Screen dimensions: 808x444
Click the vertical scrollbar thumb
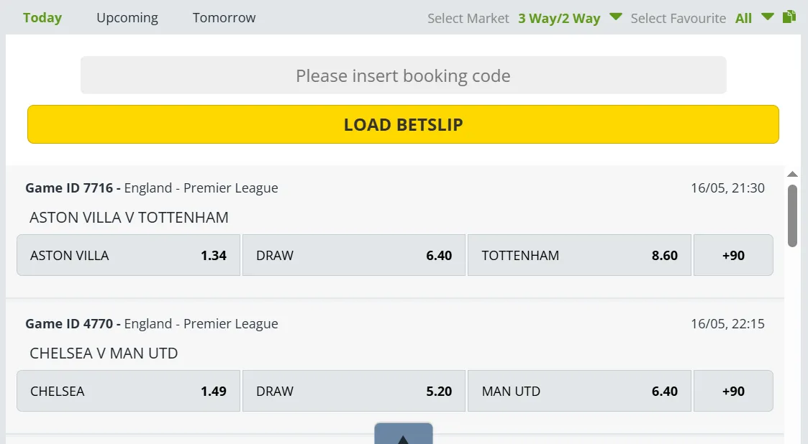pos(792,216)
